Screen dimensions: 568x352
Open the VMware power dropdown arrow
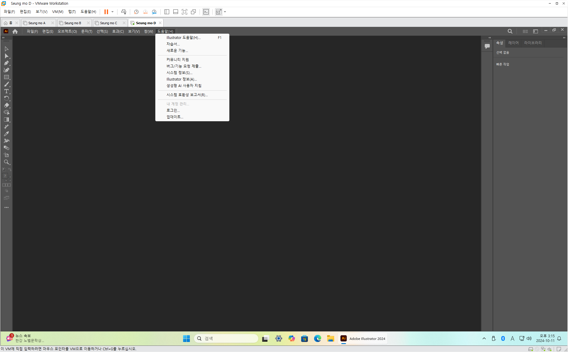point(112,12)
